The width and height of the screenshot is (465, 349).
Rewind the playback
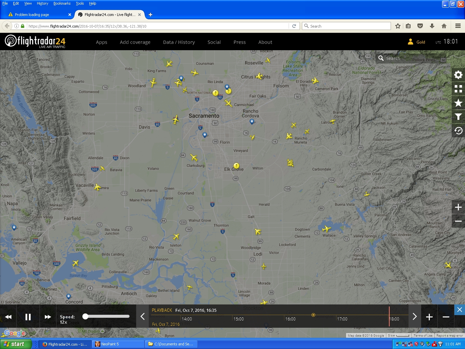tap(8, 317)
